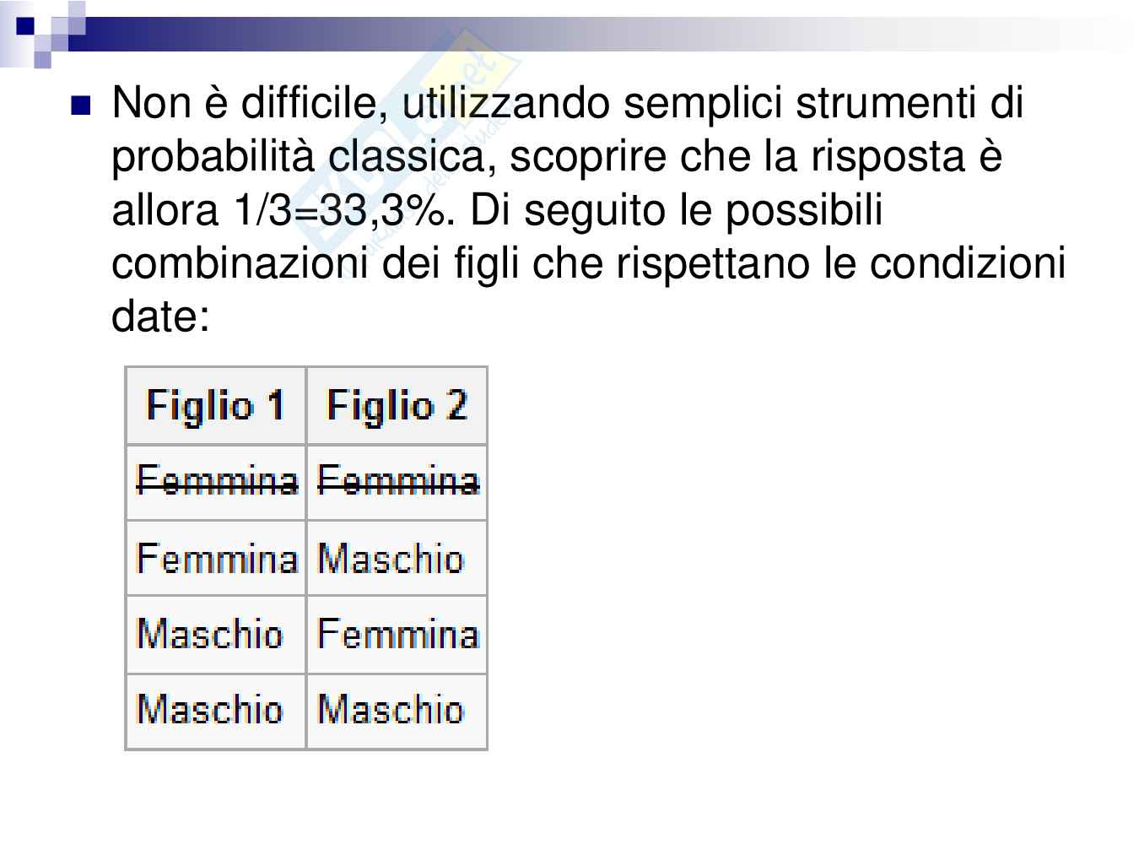Click the decorative squares logo in slide corner
Image resolution: width=1139 pixels, height=855 pixels.
(42, 34)
